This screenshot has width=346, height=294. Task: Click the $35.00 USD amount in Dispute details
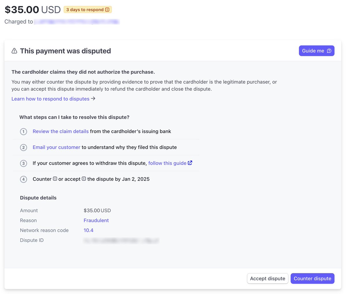coord(97,210)
